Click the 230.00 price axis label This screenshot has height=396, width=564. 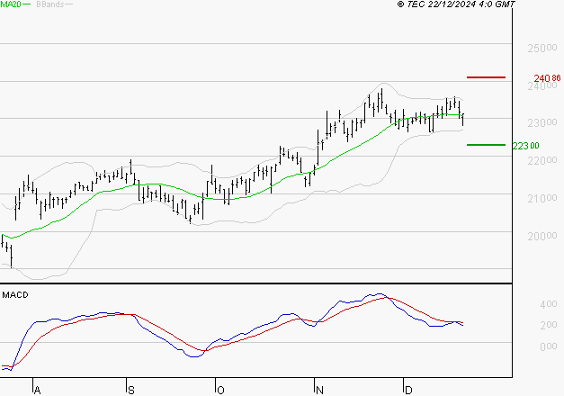(x=542, y=122)
